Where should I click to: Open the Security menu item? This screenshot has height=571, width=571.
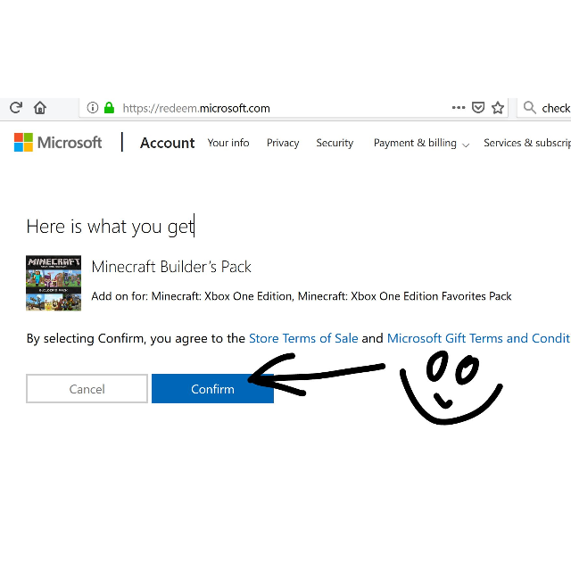click(335, 143)
